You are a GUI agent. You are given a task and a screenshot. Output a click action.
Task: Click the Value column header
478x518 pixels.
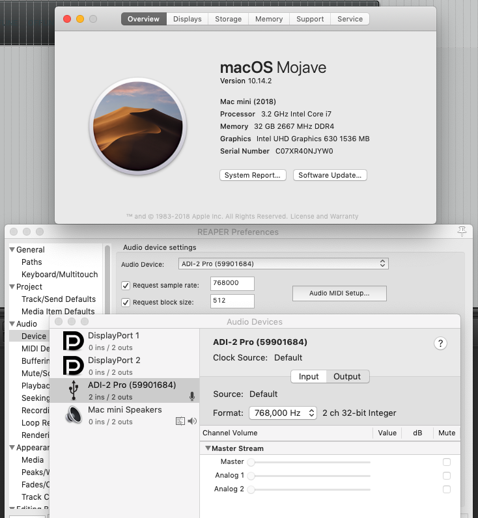387,433
